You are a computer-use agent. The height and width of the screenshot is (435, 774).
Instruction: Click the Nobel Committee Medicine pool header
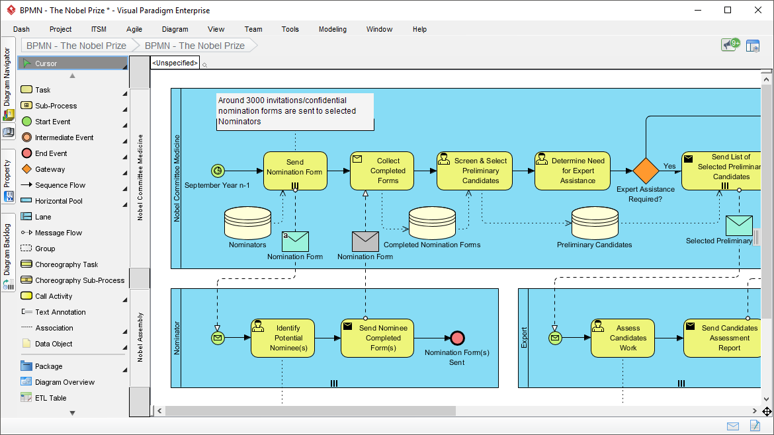click(x=140, y=178)
